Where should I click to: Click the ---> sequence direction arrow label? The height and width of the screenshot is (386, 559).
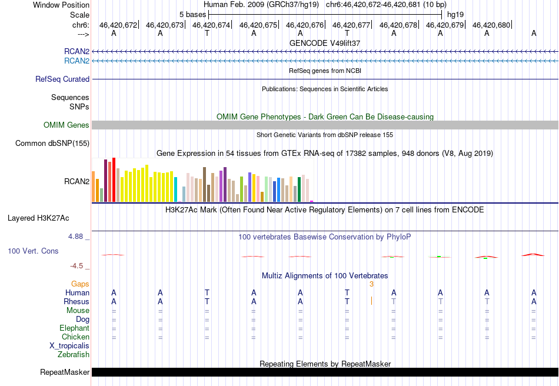(83, 34)
